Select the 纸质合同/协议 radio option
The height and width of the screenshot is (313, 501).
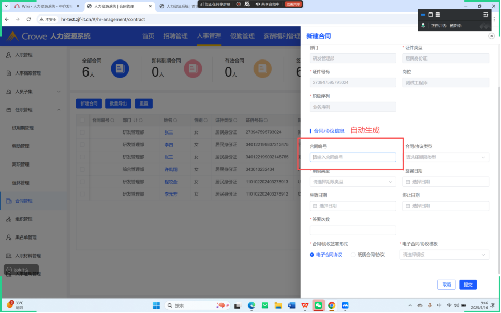(353, 255)
